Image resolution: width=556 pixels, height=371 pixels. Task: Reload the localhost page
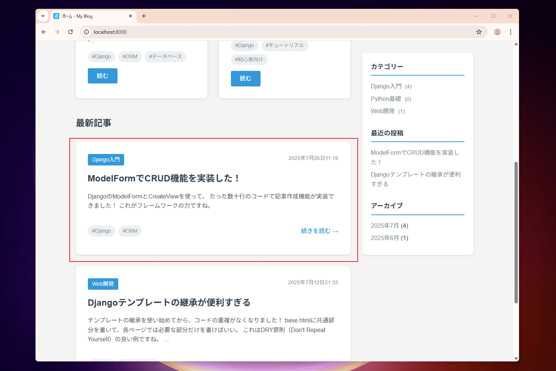[x=70, y=32]
